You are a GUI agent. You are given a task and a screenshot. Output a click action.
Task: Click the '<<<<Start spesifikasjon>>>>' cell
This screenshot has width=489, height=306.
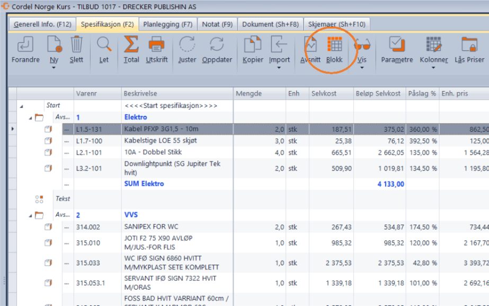pyautogui.click(x=177, y=106)
